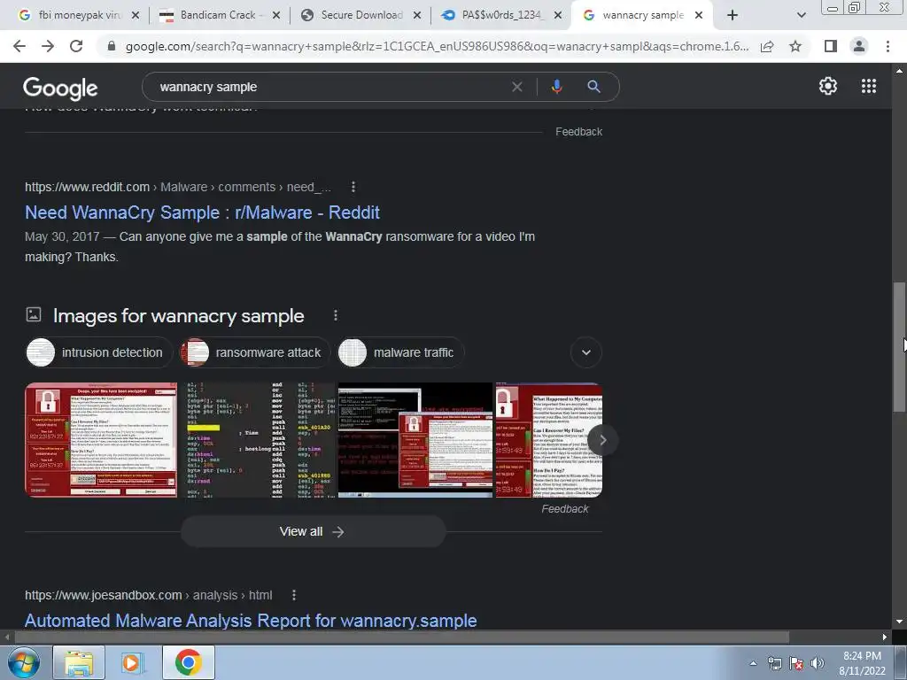Show next images with the carousel arrow
907x680 pixels.
(602, 440)
